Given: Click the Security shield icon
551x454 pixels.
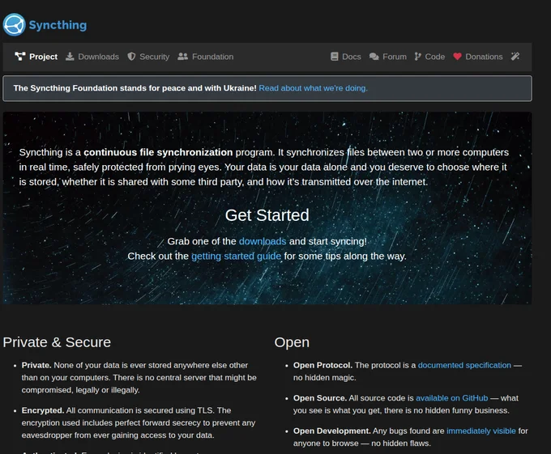Looking at the screenshot, I should 131,57.
